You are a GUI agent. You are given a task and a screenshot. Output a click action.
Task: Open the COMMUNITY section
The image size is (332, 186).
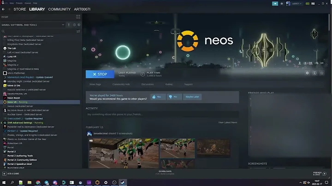point(59,9)
